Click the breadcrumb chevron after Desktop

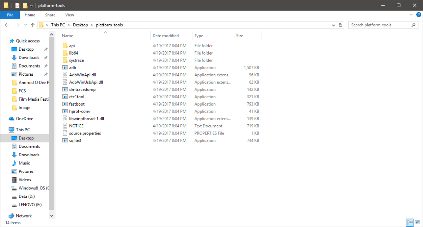(93, 25)
